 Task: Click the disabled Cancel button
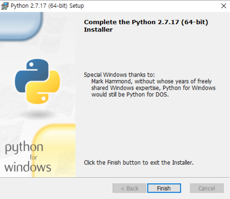click(207, 188)
